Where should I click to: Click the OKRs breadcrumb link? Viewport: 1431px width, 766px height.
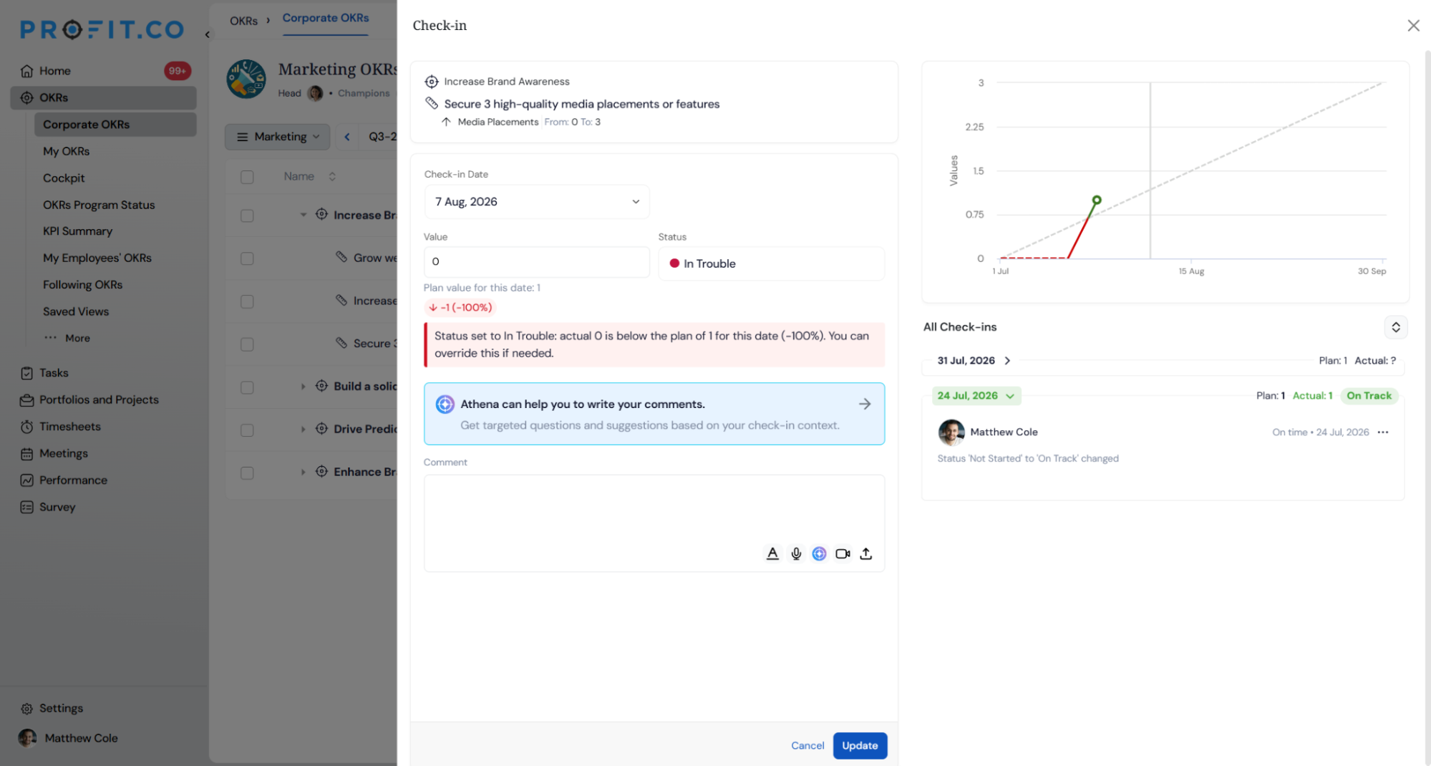[243, 21]
